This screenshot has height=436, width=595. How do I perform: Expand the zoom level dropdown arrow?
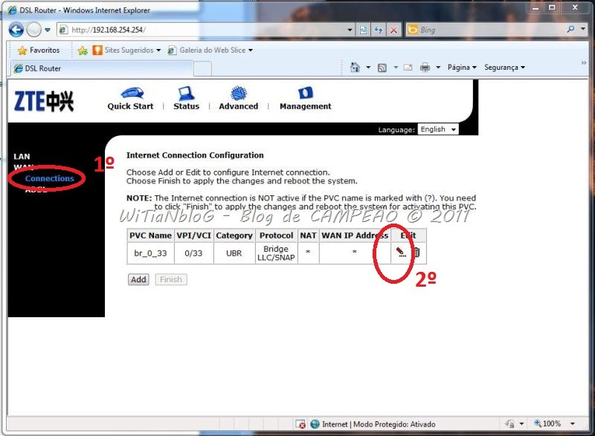(573, 424)
